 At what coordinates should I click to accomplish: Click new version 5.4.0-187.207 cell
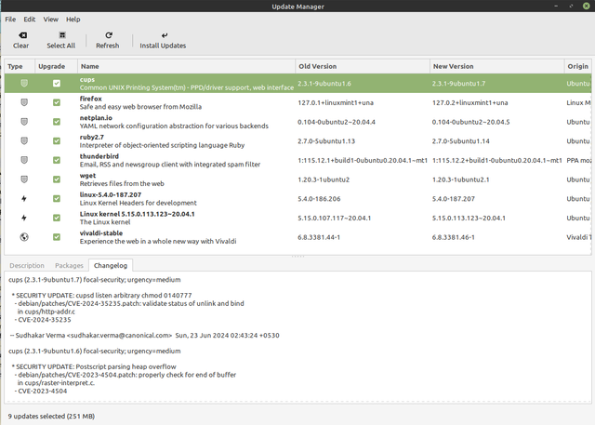click(453, 199)
